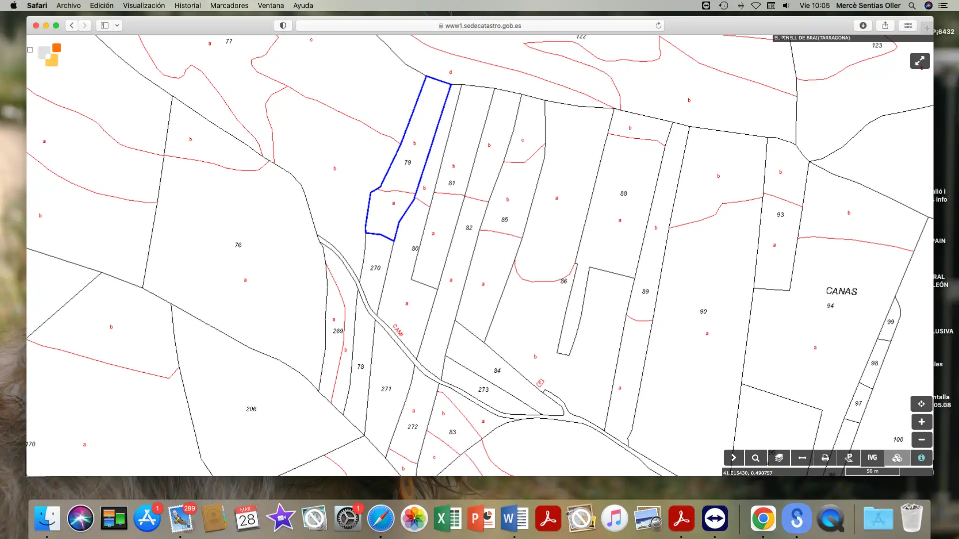
Task: Open the map information icon
Action: click(922, 458)
